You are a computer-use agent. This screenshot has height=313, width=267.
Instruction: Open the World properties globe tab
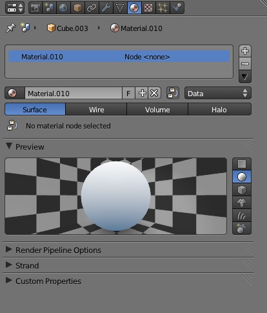pos(63,8)
